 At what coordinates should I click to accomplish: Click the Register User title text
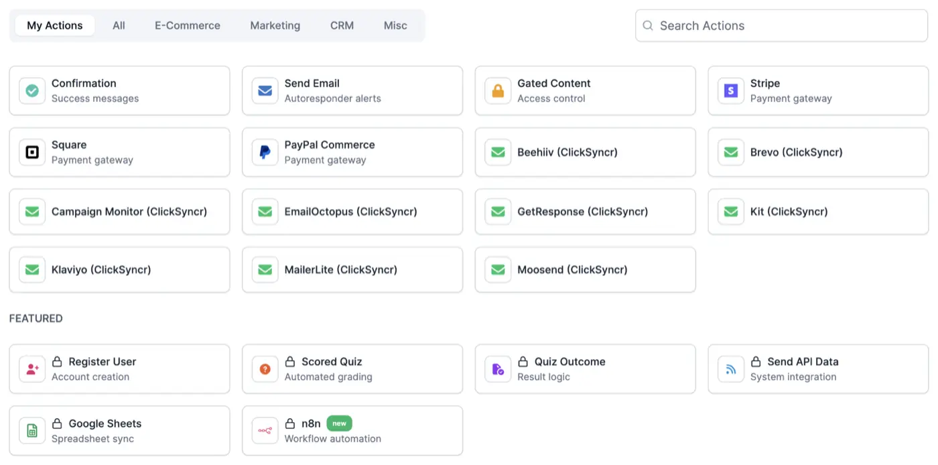(x=103, y=361)
